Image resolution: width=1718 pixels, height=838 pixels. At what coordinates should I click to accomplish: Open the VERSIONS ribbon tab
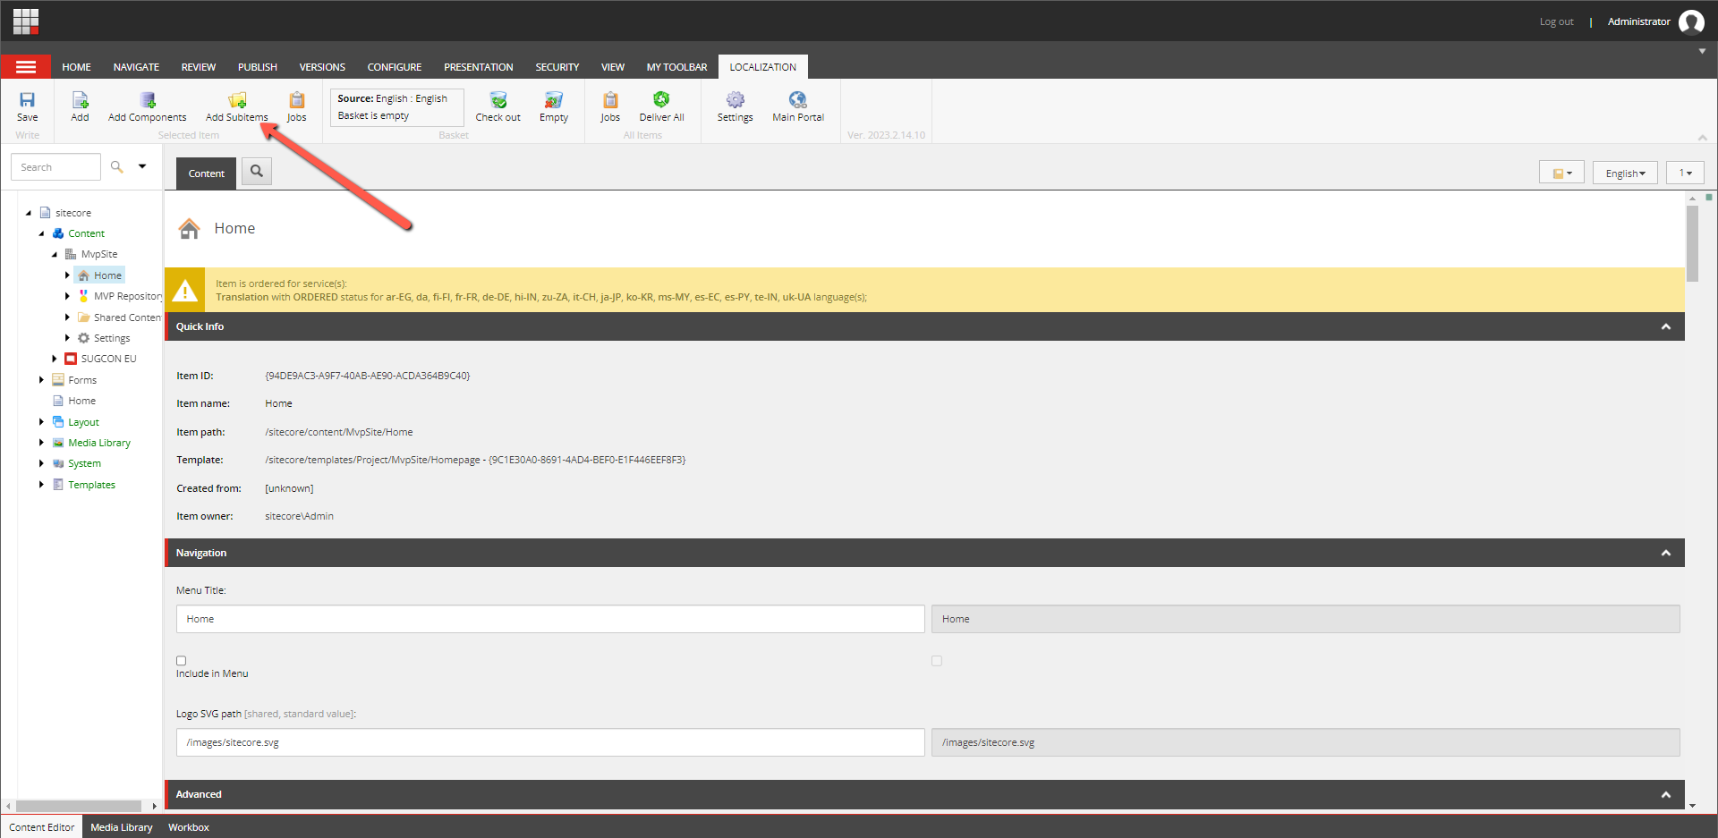click(322, 67)
